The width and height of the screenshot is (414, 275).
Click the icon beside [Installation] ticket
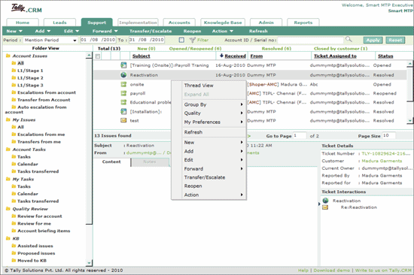point(123,111)
